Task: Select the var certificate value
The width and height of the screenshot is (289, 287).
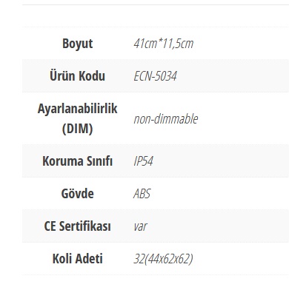Action: [140, 226]
